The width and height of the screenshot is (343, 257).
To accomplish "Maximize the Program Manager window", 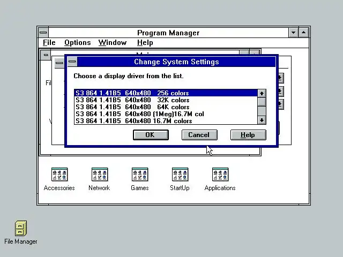I will pos(304,33).
